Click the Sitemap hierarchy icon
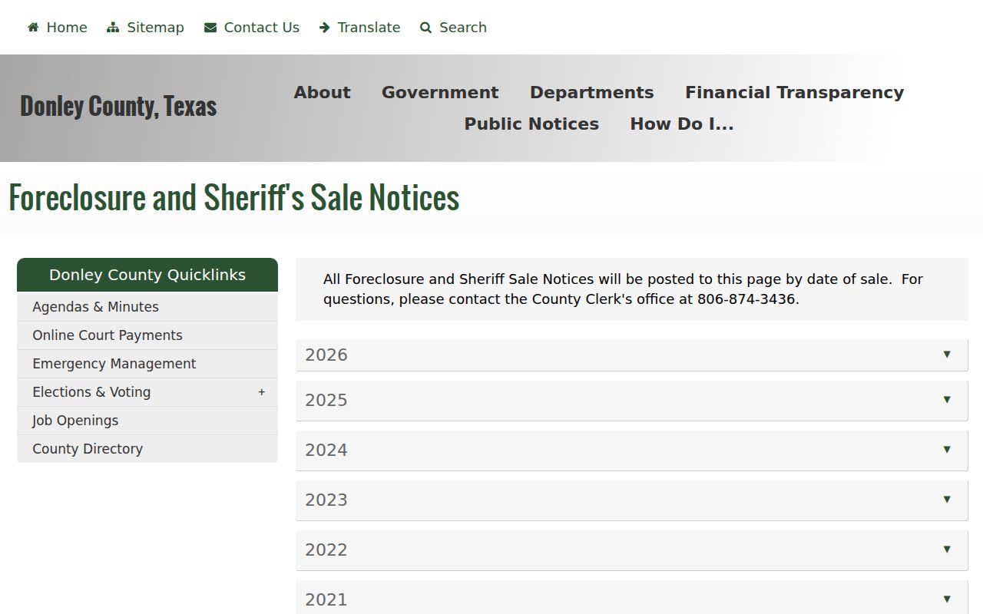The height and width of the screenshot is (614, 983). tap(113, 28)
